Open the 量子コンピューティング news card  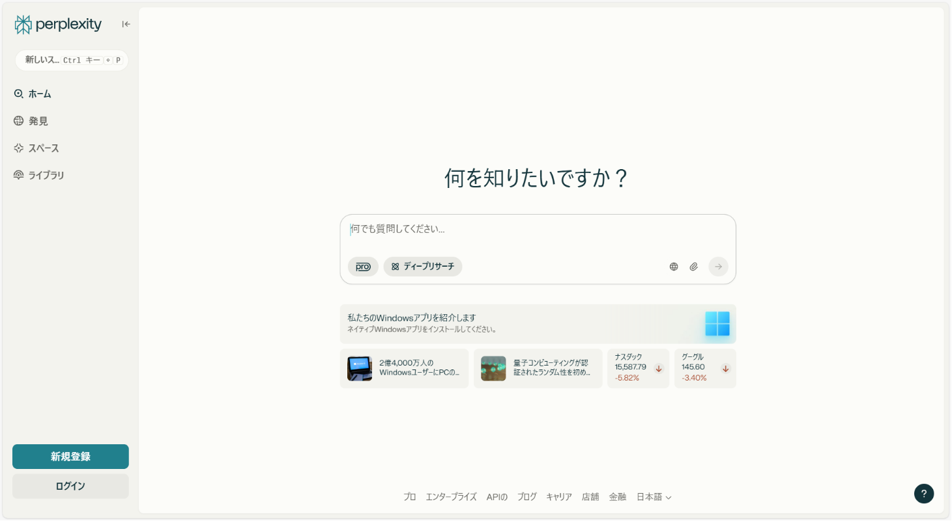pos(538,368)
